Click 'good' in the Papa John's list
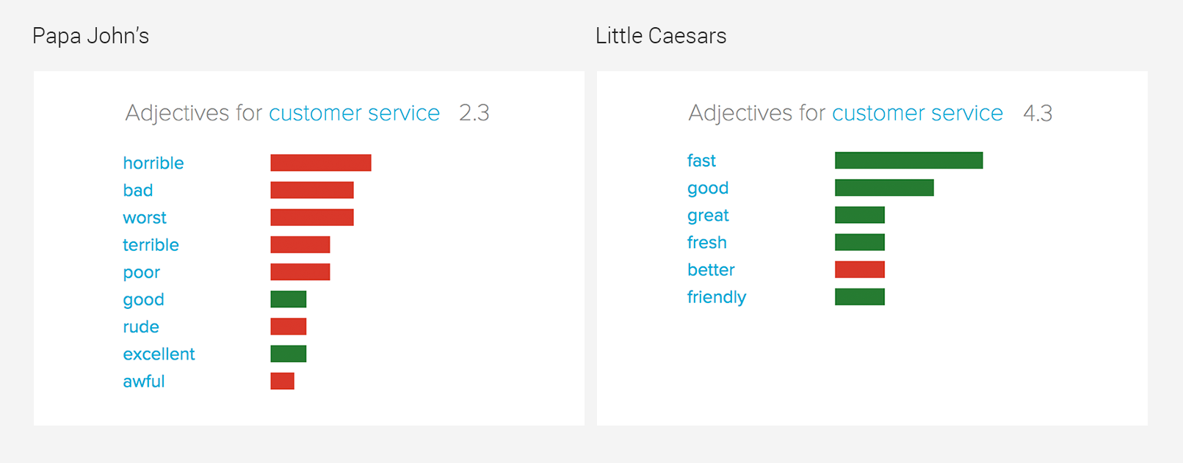The height and width of the screenshot is (463, 1183). click(143, 299)
